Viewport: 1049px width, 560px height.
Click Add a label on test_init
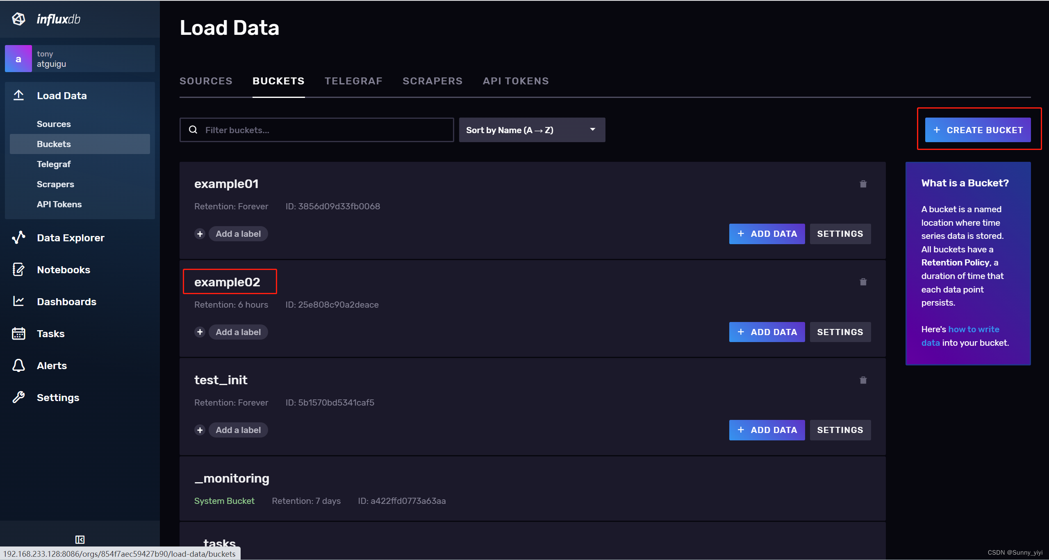pyautogui.click(x=238, y=430)
